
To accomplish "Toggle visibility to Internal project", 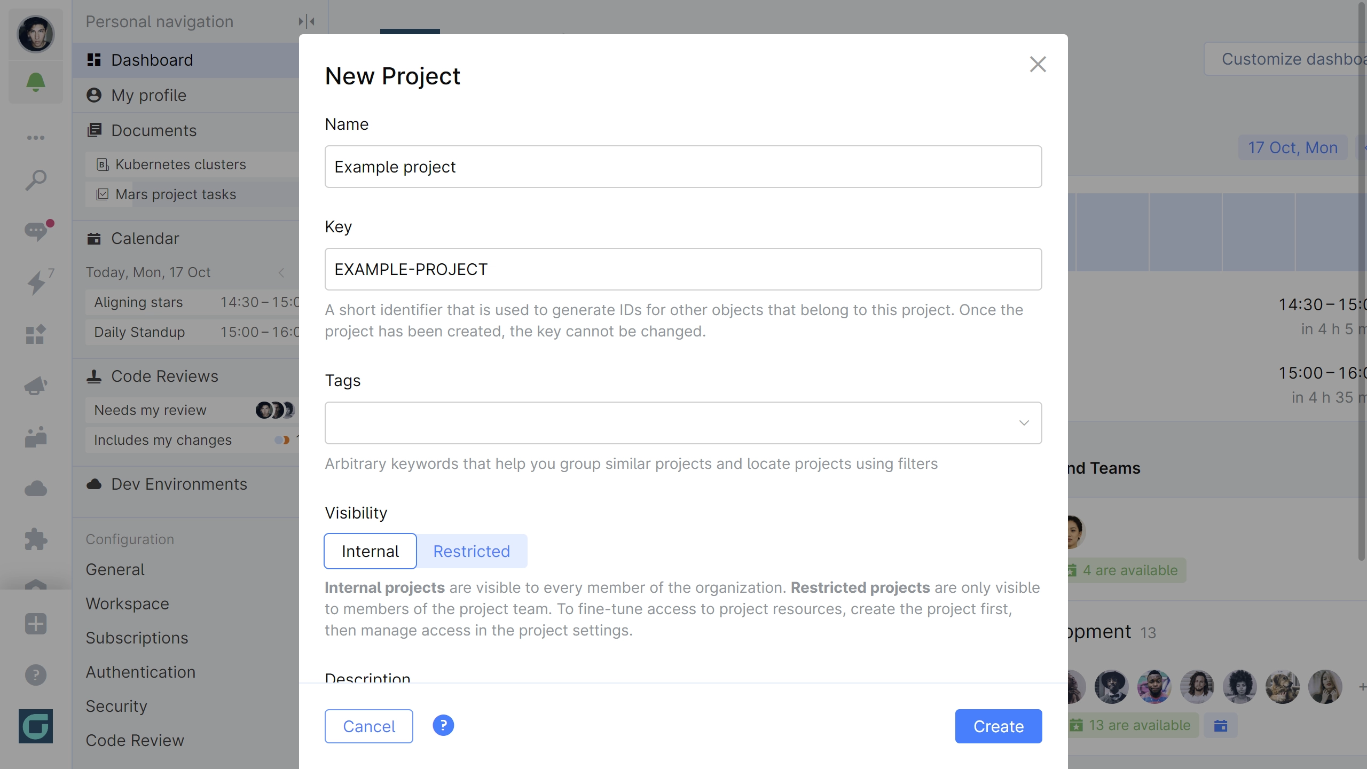I will [370, 551].
